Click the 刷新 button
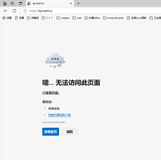161x160 pixels. [x=70, y=132]
